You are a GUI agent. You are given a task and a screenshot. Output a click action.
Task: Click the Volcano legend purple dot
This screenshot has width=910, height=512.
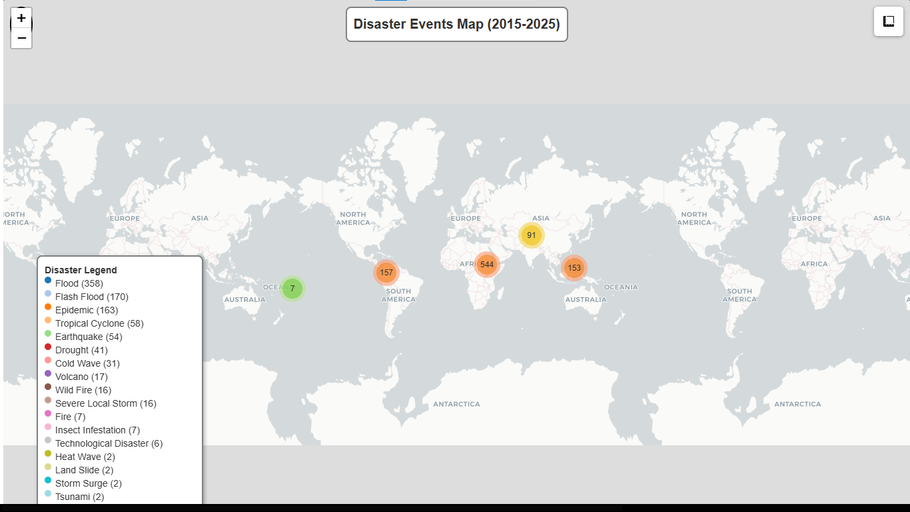click(x=48, y=373)
